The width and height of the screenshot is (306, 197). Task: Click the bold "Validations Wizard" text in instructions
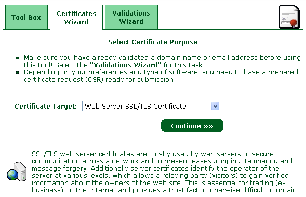[x=126, y=65]
